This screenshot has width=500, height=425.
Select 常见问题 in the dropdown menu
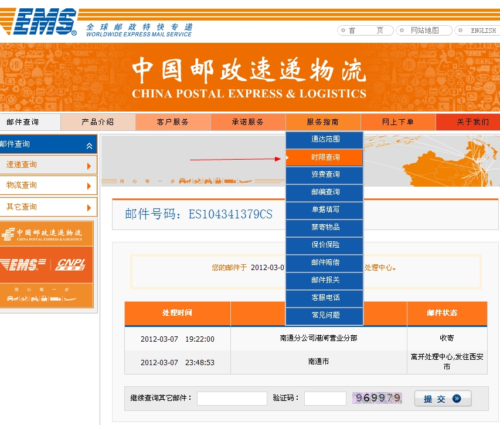325,315
